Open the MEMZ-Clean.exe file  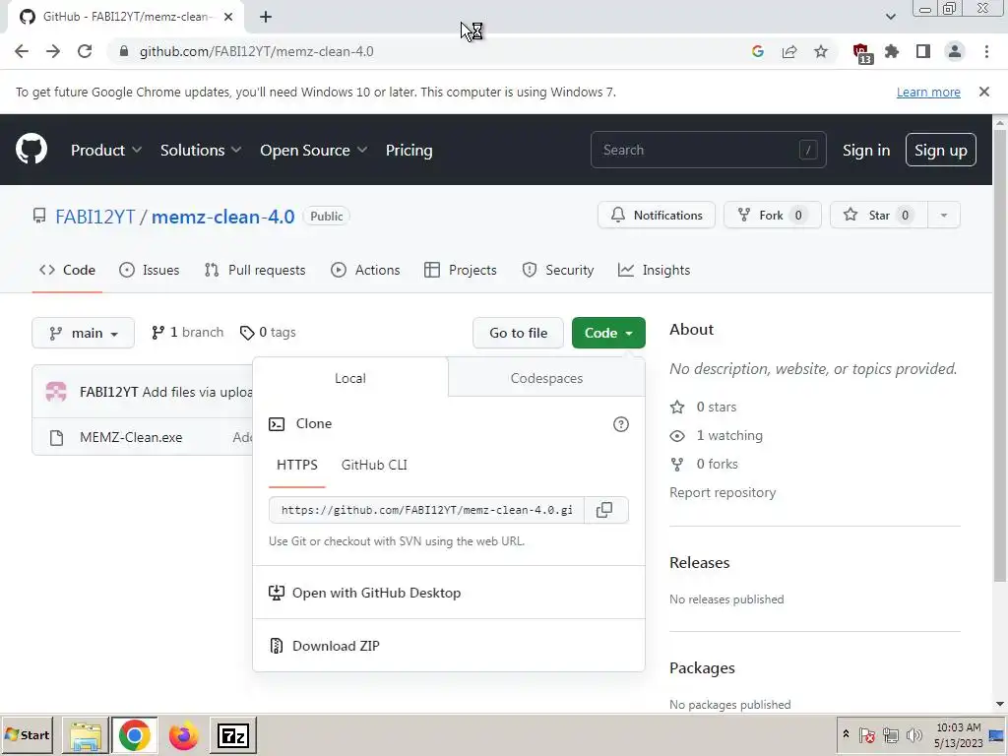click(x=131, y=437)
